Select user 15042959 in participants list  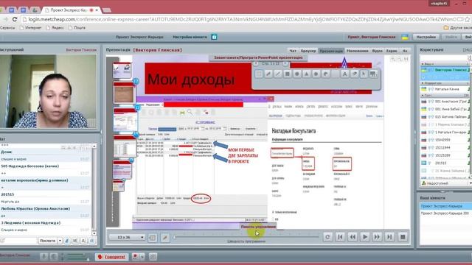click(x=445, y=140)
